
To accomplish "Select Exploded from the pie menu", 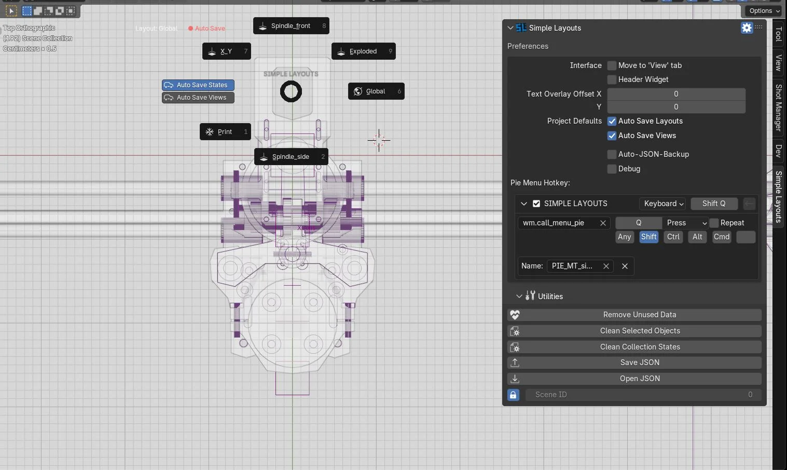I will click(363, 51).
